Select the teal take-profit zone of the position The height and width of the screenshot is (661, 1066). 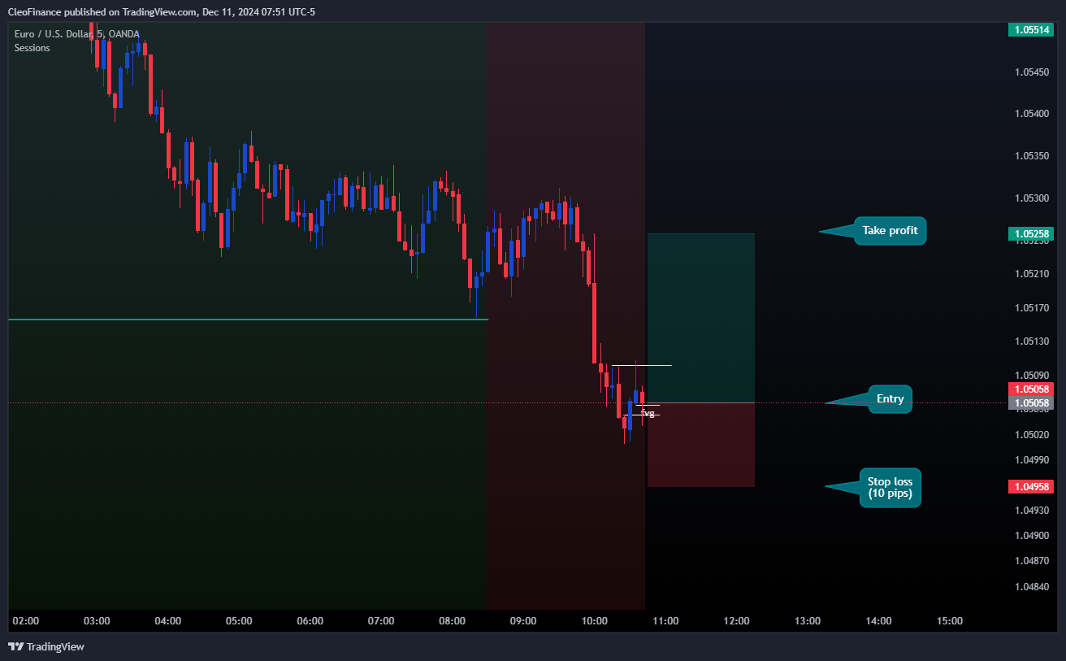click(701, 318)
